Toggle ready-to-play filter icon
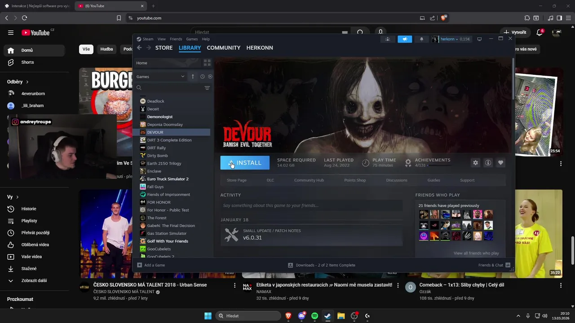This screenshot has width=575, height=323. pos(210,77)
